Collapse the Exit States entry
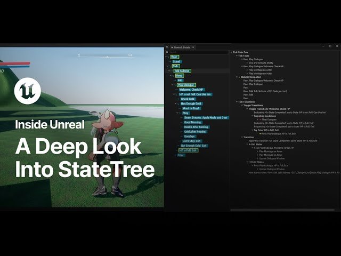Image resolution: width=341 pixels, height=256 pixels. [x=247, y=145]
